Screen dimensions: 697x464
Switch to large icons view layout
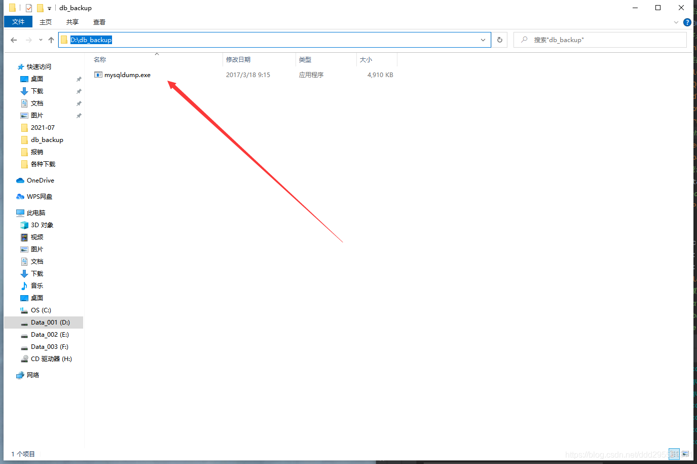(x=685, y=454)
